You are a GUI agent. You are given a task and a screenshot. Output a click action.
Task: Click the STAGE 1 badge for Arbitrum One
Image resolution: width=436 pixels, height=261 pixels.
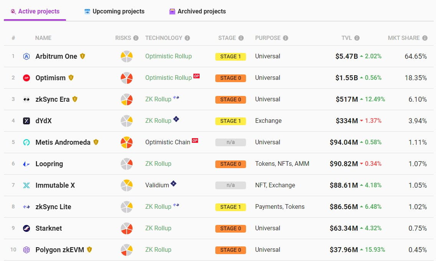click(230, 56)
